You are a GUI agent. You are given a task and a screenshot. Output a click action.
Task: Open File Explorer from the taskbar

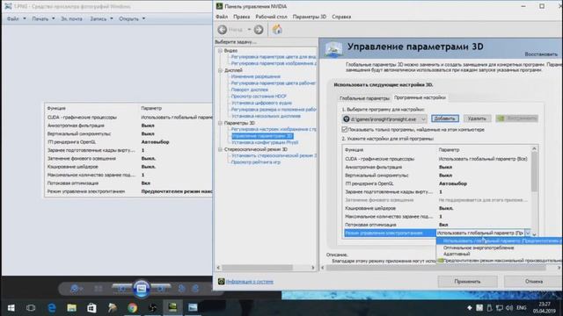[x=72, y=308]
